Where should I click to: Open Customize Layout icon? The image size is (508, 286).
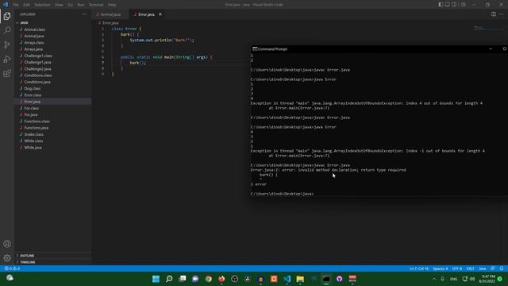464,5
